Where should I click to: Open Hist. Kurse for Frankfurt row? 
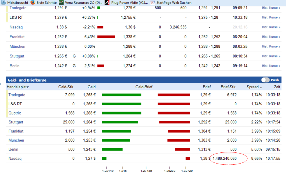pos(271,37)
